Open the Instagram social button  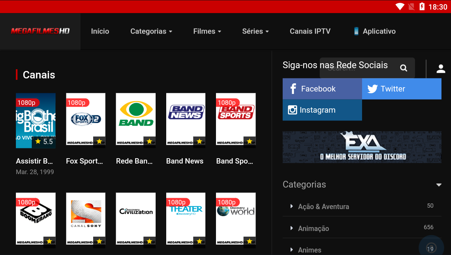pos(322,110)
